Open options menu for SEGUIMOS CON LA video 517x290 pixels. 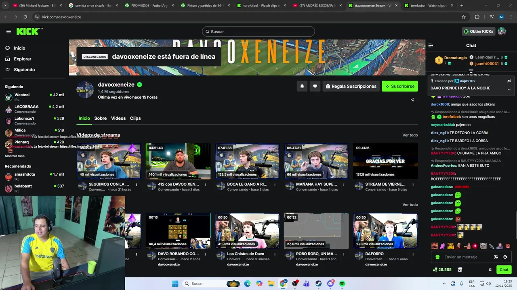tap(137, 185)
